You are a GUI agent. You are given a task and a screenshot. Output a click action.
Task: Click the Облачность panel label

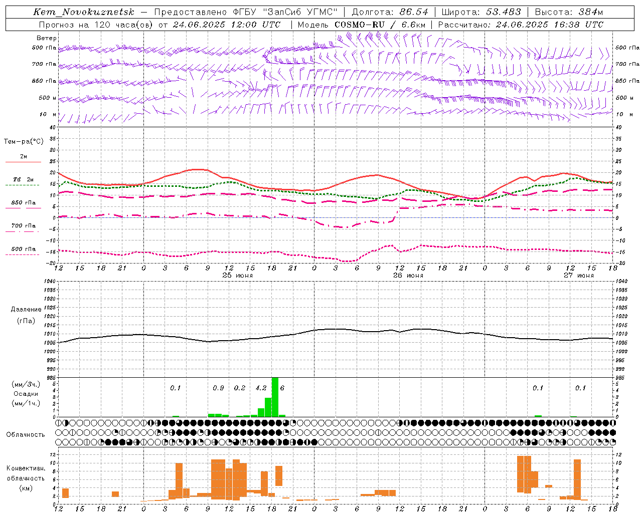[x=26, y=435]
